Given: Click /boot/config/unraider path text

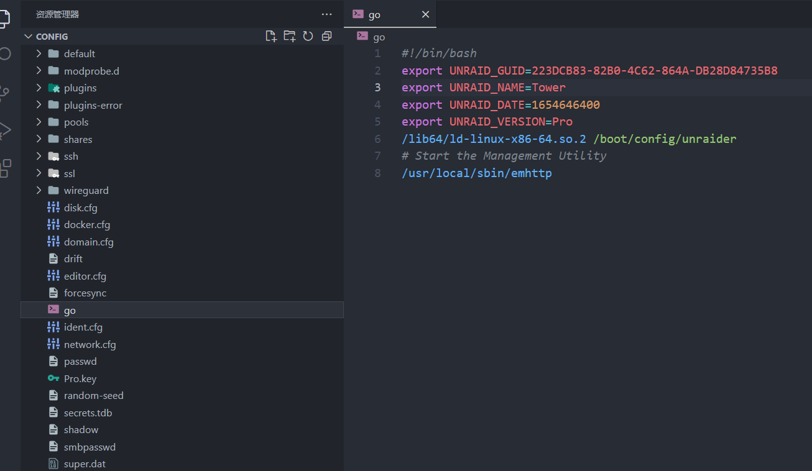Looking at the screenshot, I should pos(665,139).
